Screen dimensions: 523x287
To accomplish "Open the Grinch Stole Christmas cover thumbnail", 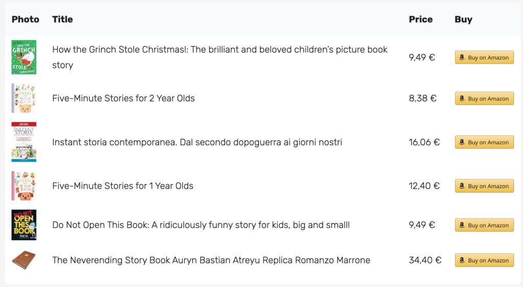I will 23,57.
